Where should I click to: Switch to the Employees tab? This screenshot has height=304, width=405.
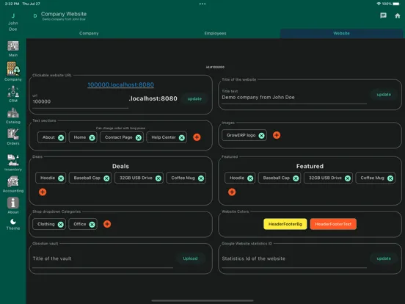[x=215, y=33]
